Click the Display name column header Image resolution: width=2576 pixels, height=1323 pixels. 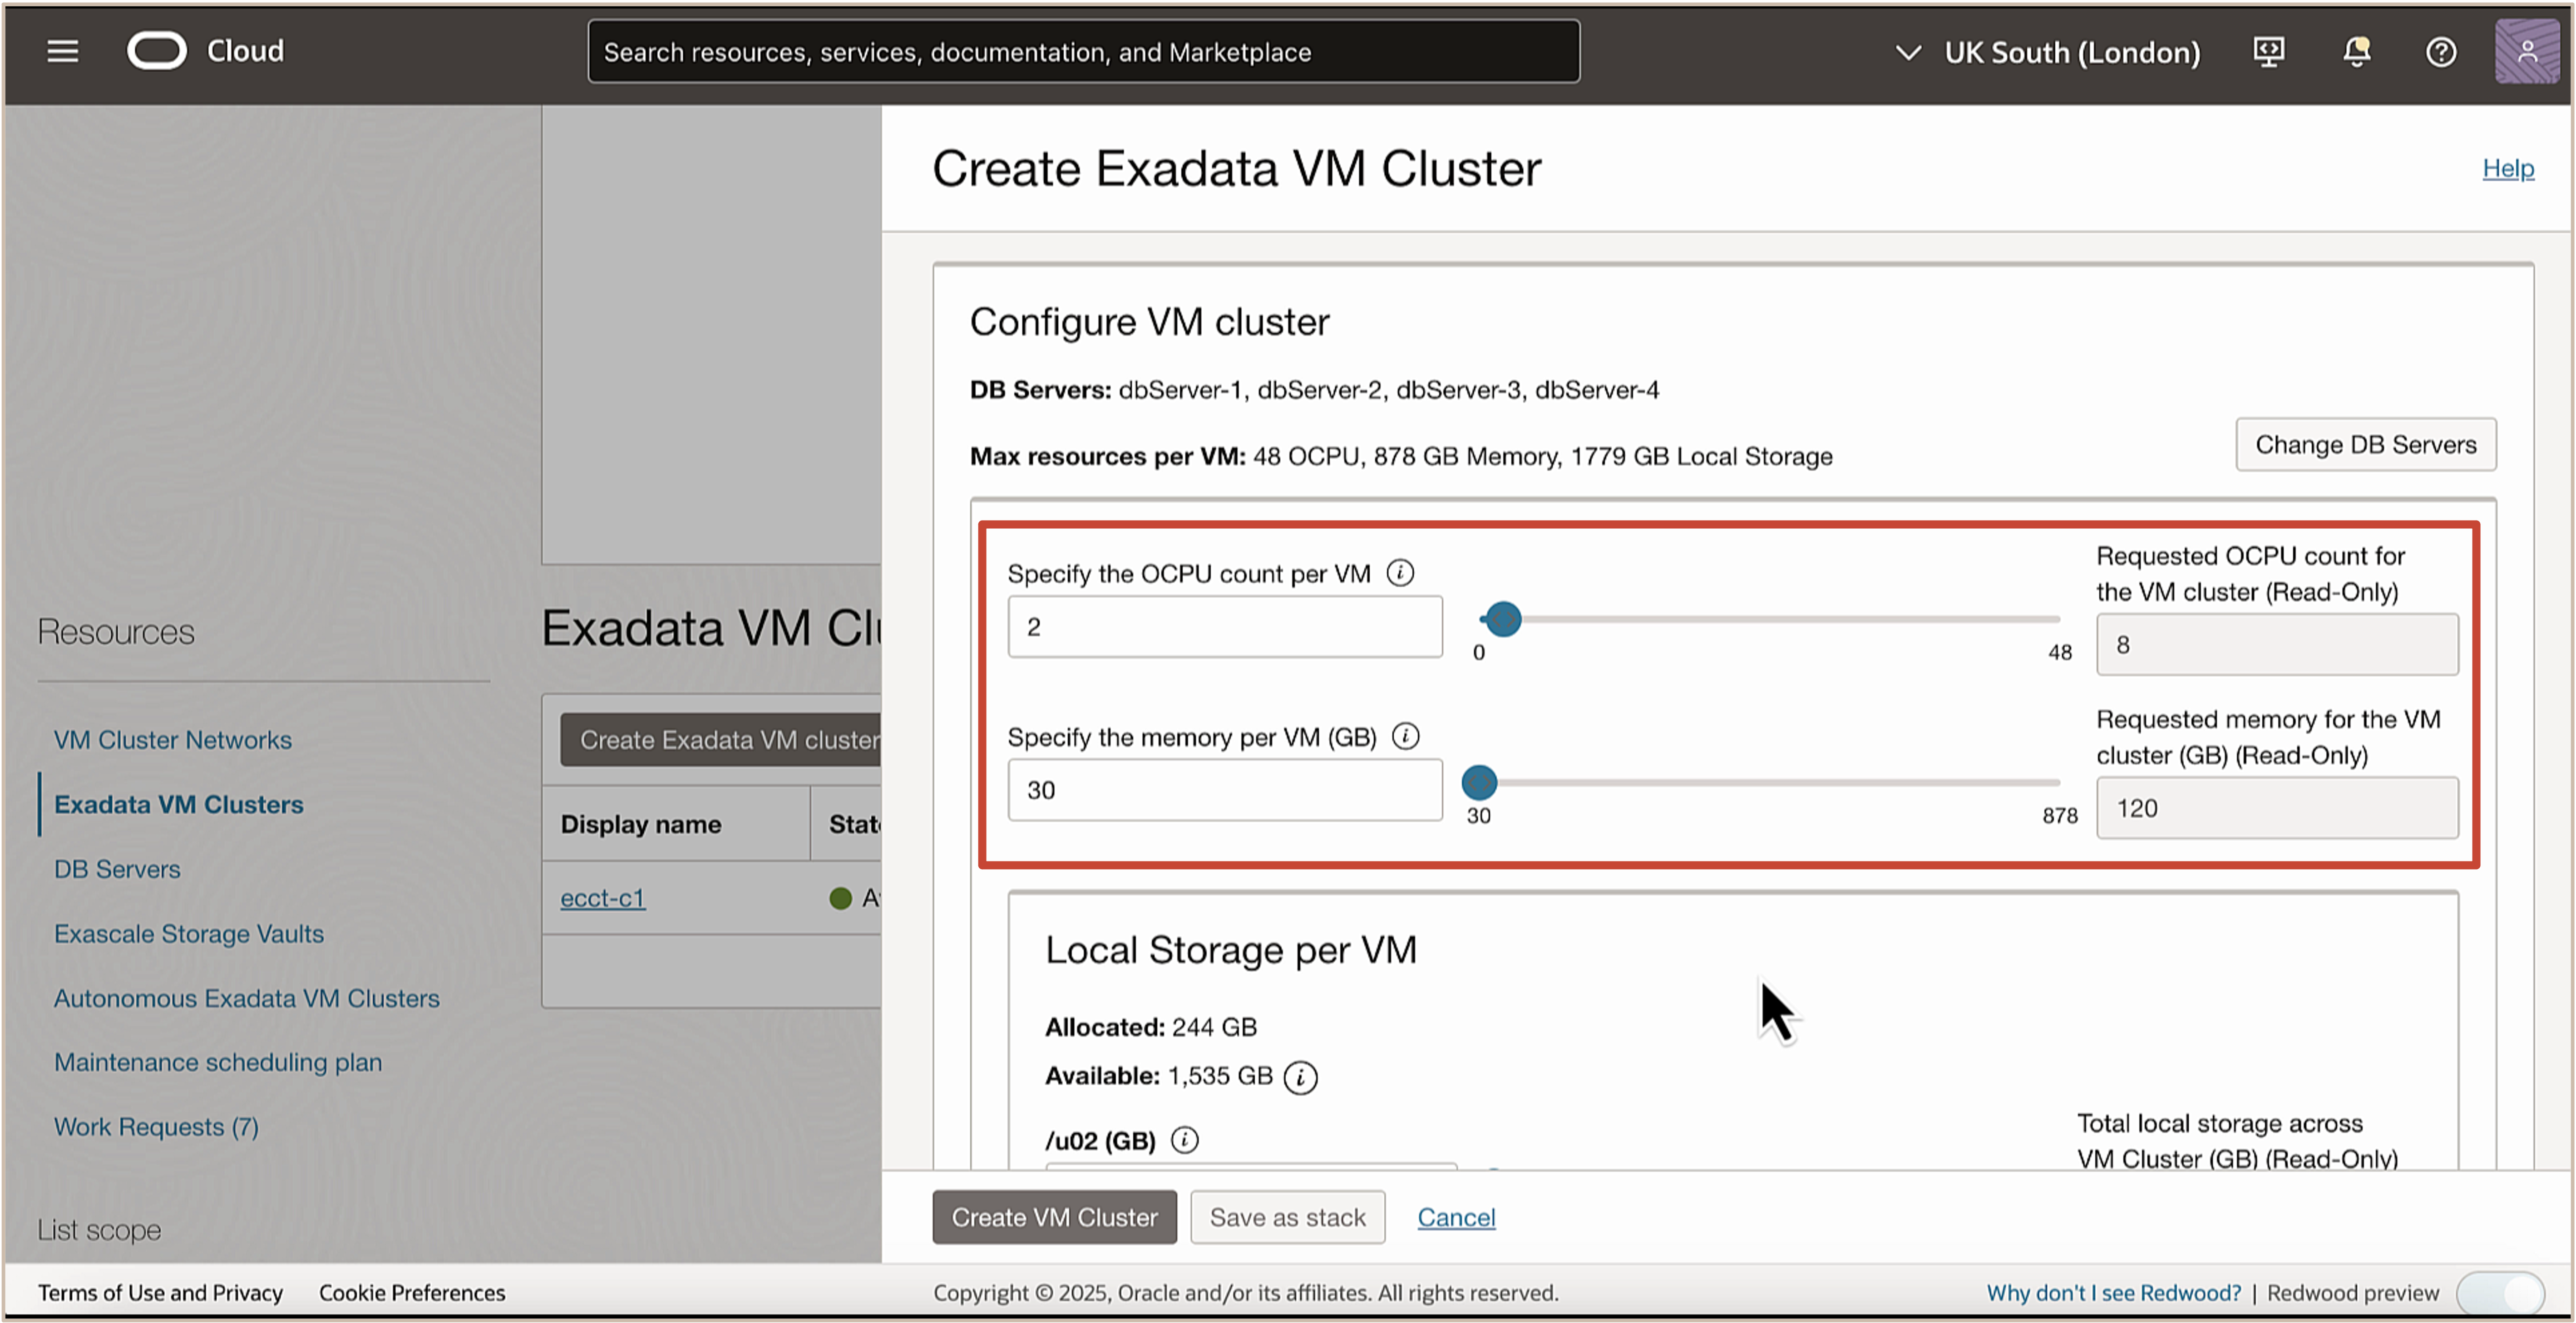point(641,824)
